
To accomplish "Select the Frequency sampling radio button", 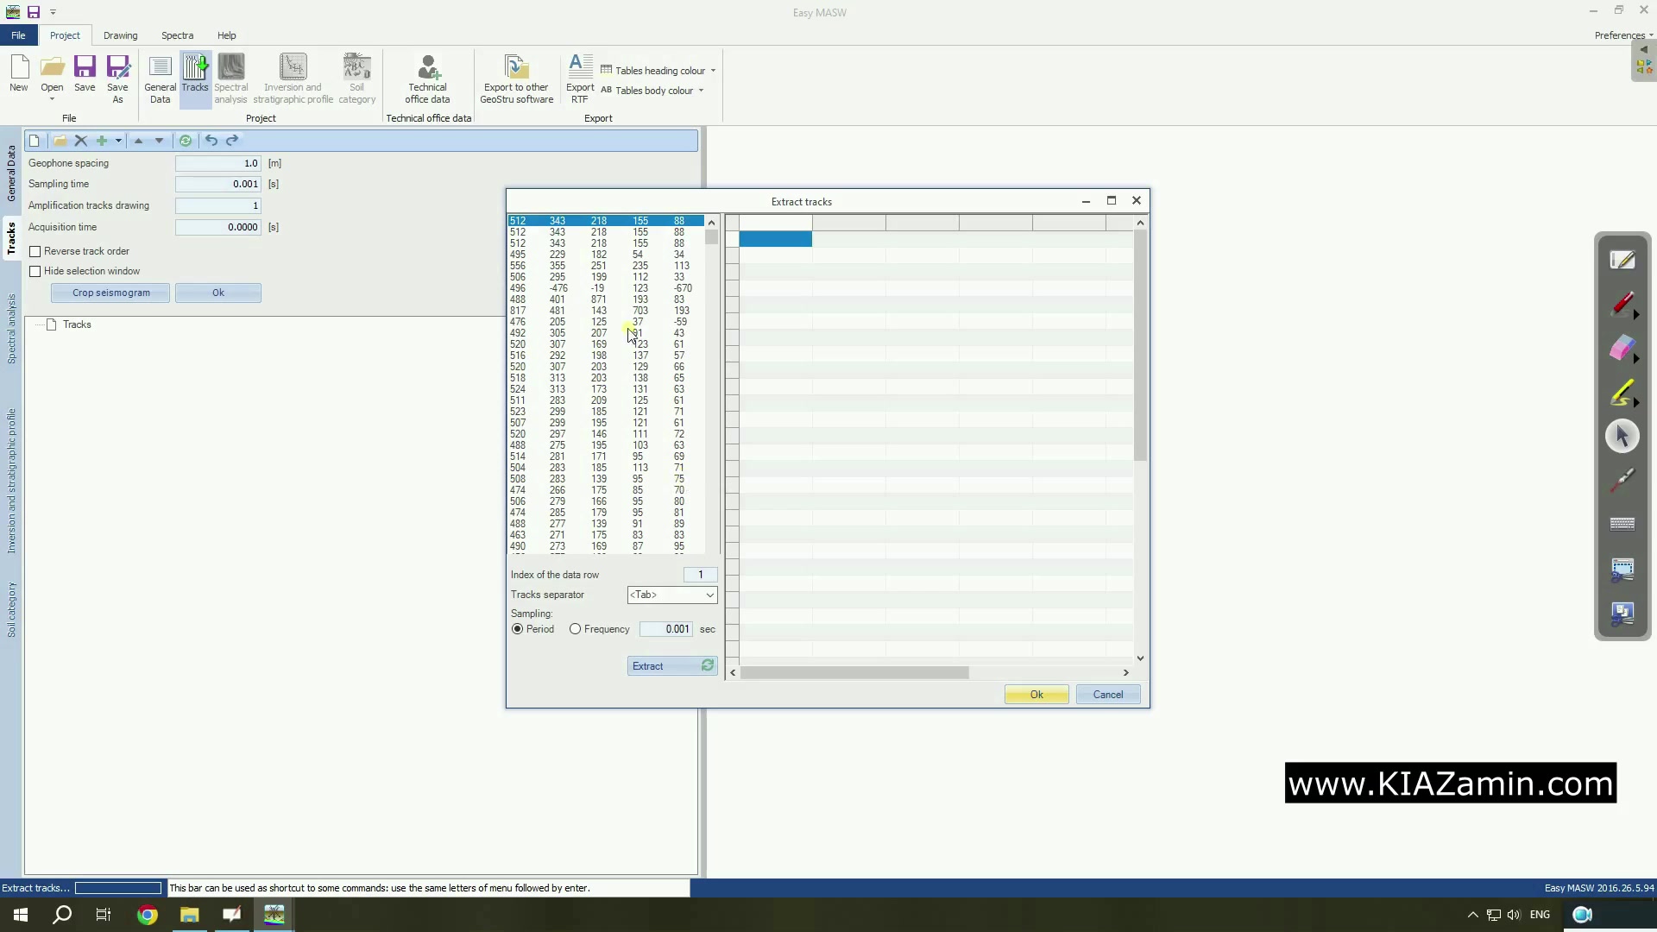I will pyautogui.click(x=576, y=629).
